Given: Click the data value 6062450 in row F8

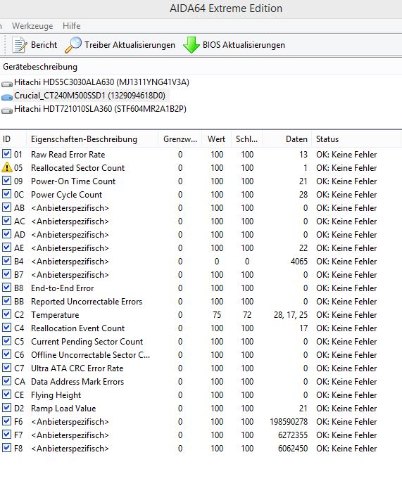Looking at the screenshot, I should [293, 449].
